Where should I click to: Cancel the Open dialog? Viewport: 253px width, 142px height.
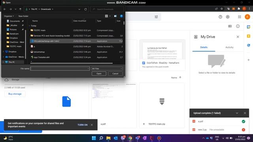click(x=115, y=74)
